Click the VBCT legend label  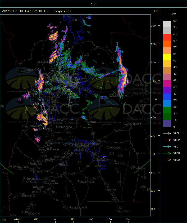pyautogui.click(x=176, y=146)
